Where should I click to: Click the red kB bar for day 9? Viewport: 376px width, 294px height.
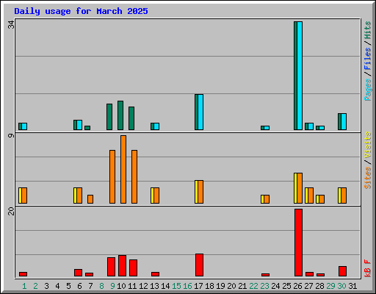tap(111, 267)
